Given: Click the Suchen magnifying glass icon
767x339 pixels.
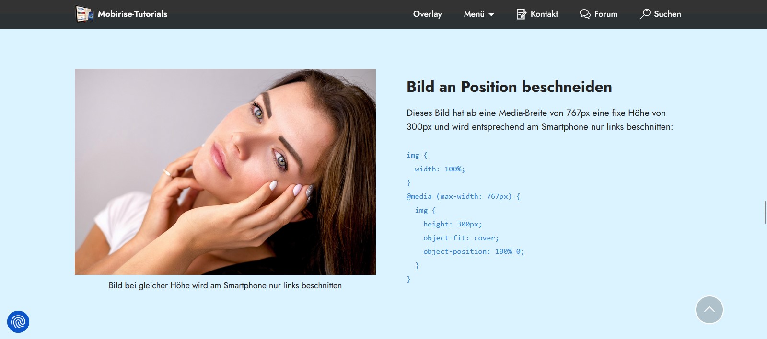Looking at the screenshot, I should point(645,14).
